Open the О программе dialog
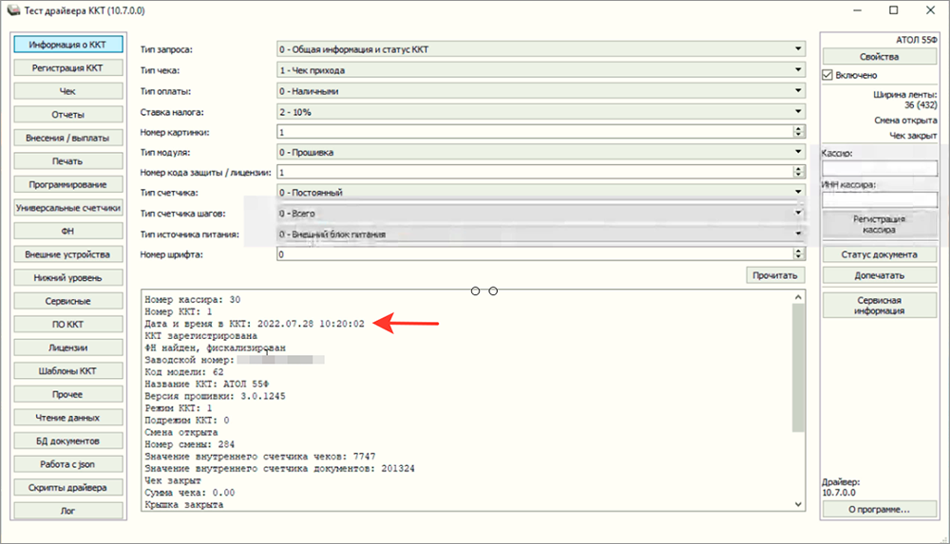Image resolution: width=950 pixels, height=544 pixels. click(879, 510)
